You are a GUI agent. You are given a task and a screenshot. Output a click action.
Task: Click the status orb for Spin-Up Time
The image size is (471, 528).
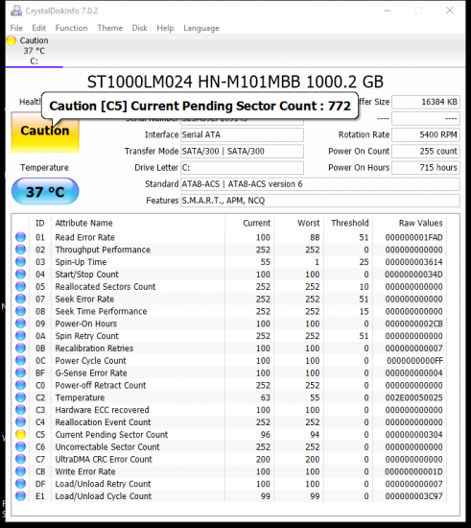(x=20, y=262)
